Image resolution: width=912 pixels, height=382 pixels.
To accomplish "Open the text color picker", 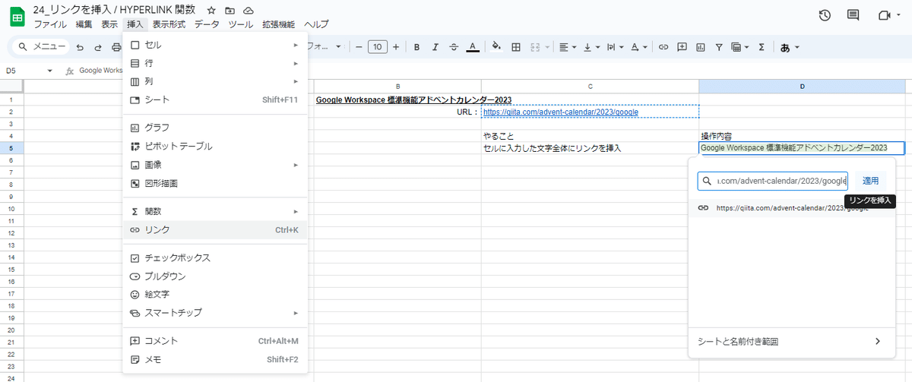I will pos(473,47).
